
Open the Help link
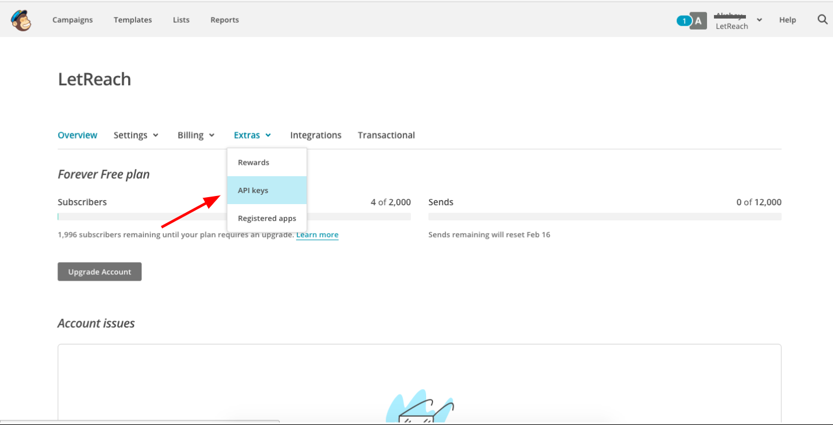point(788,20)
